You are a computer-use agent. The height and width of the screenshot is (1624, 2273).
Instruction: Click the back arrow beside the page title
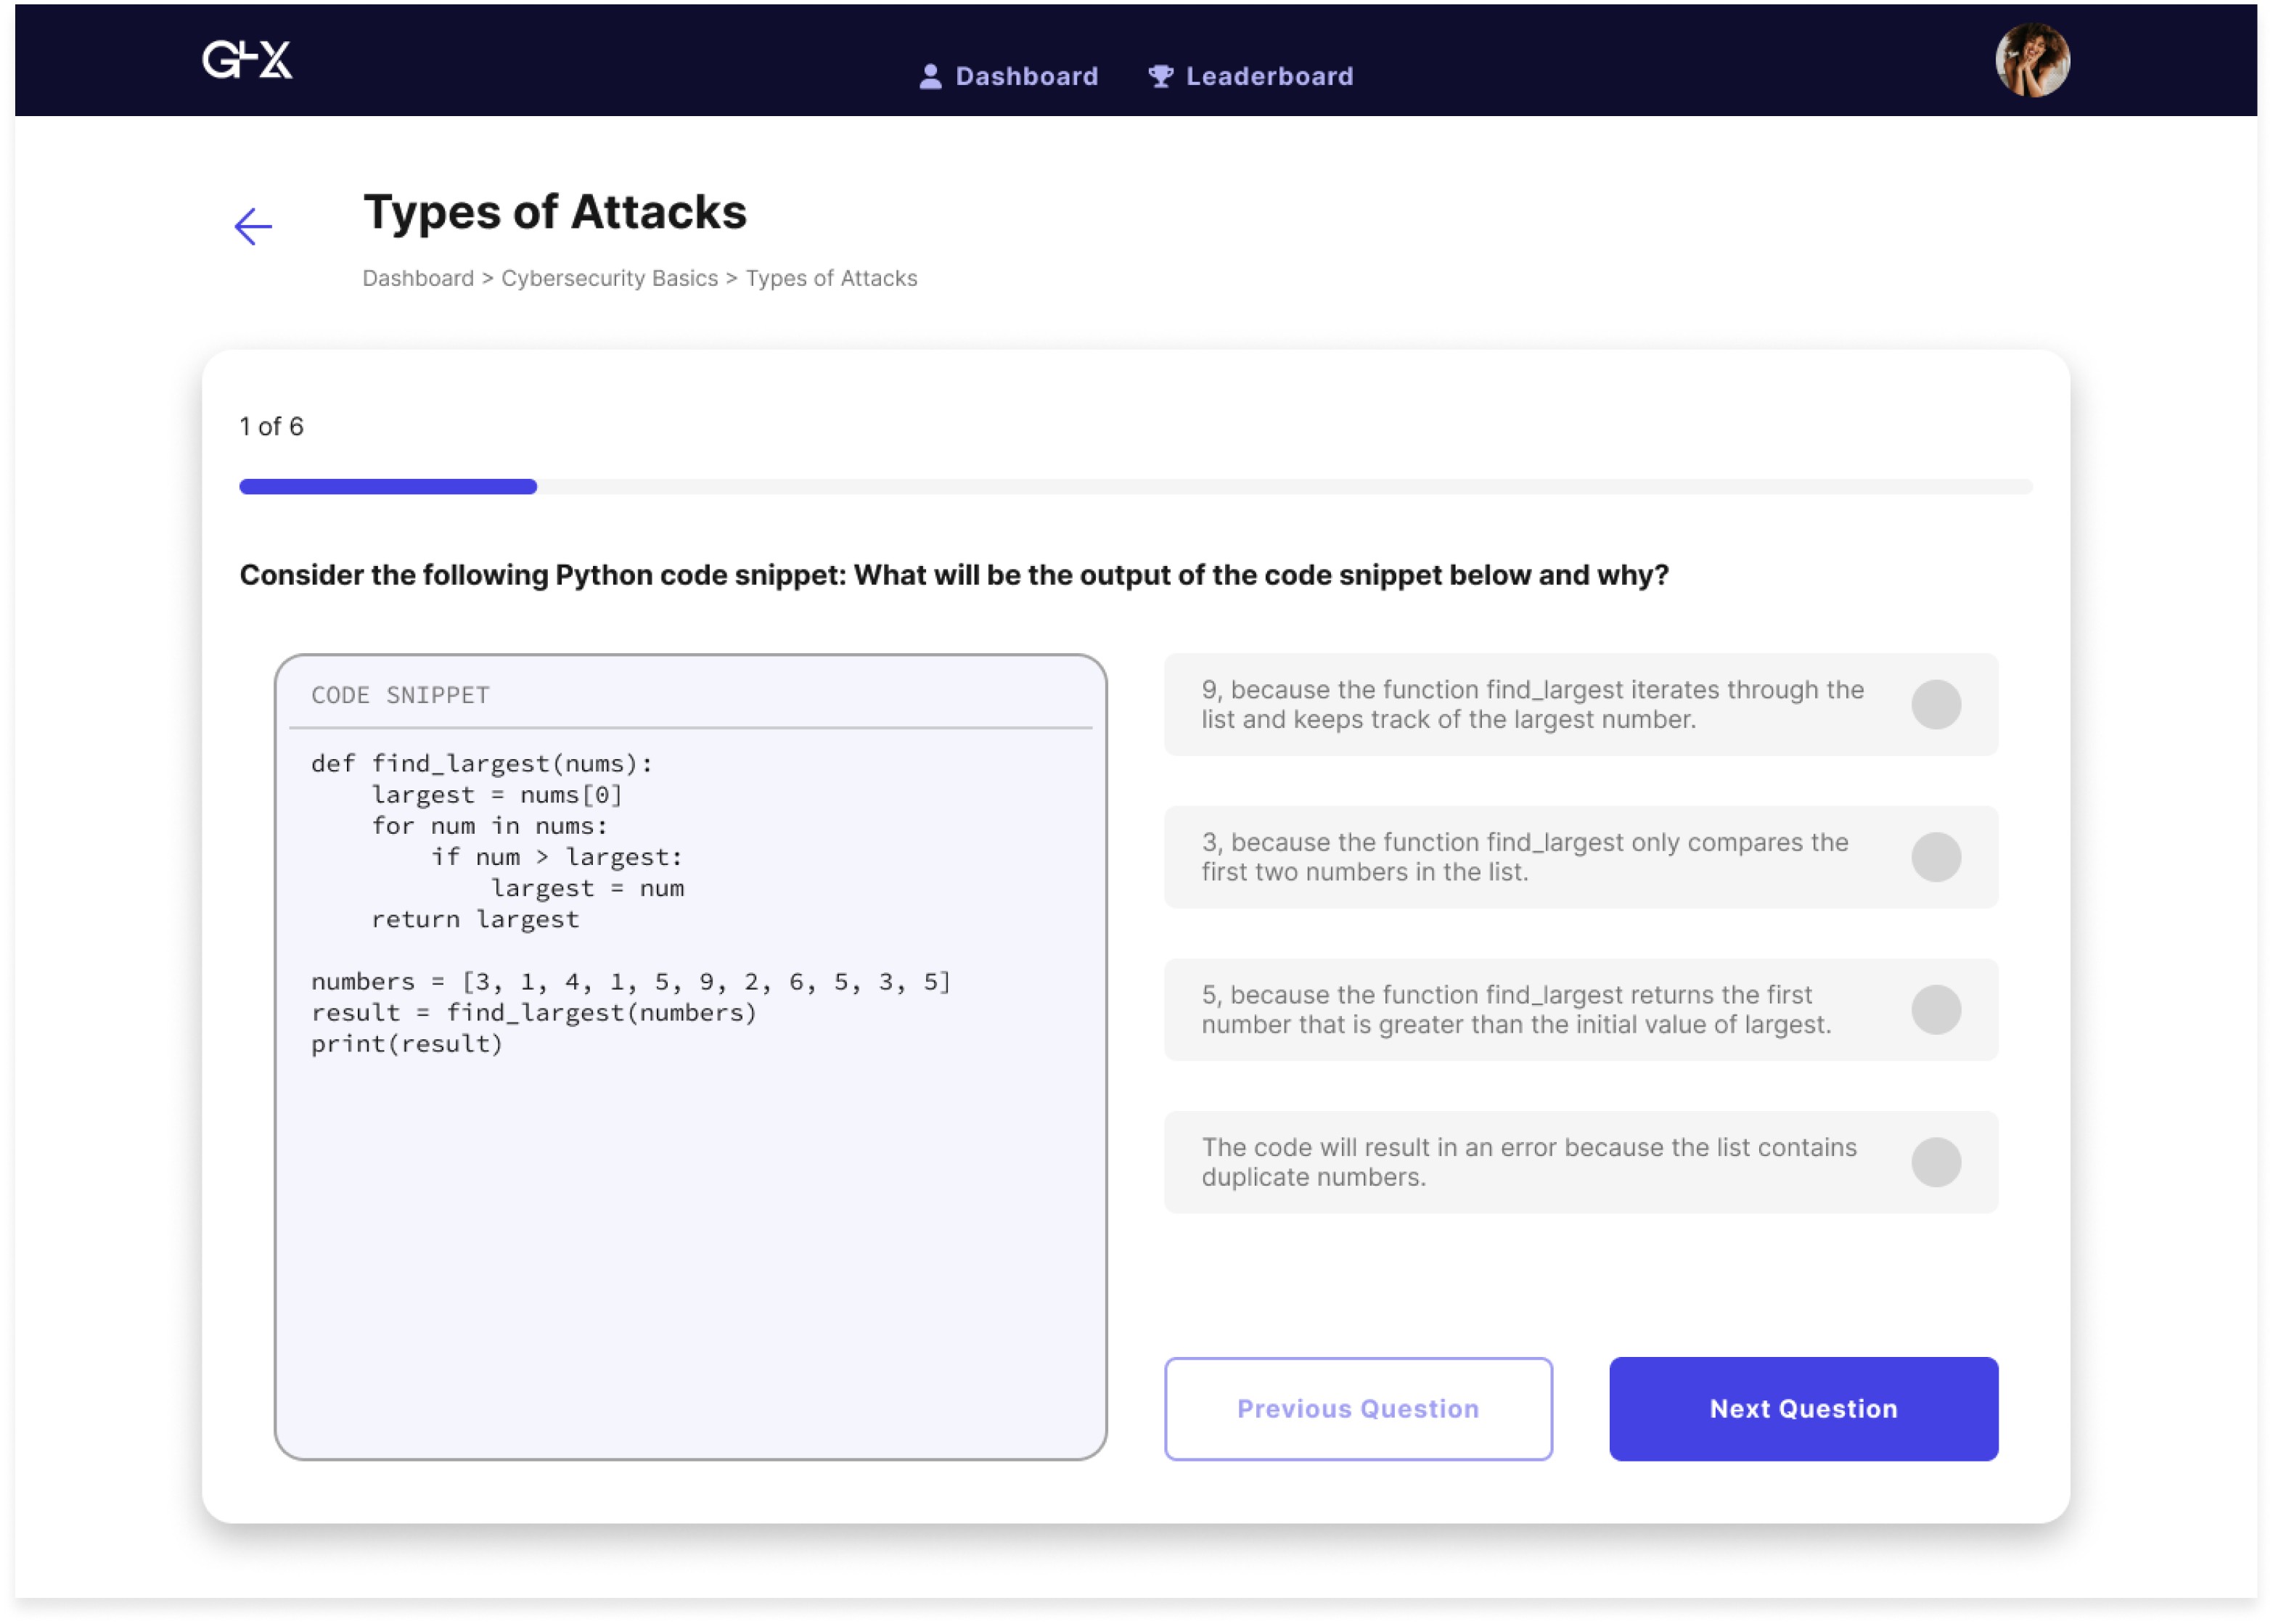pyautogui.click(x=253, y=227)
